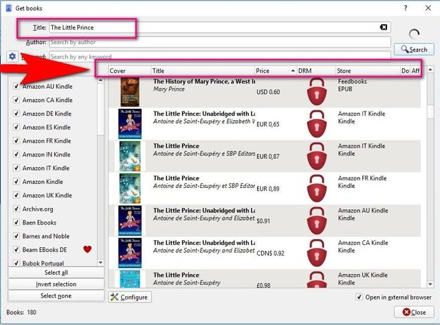Click the Author search field
This screenshot has height=325, width=440.
point(220,42)
